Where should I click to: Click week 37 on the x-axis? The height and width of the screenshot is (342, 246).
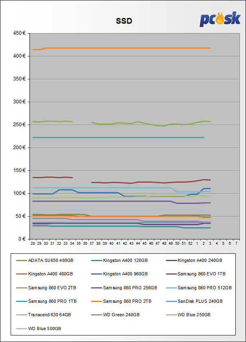(x=92, y=244)
